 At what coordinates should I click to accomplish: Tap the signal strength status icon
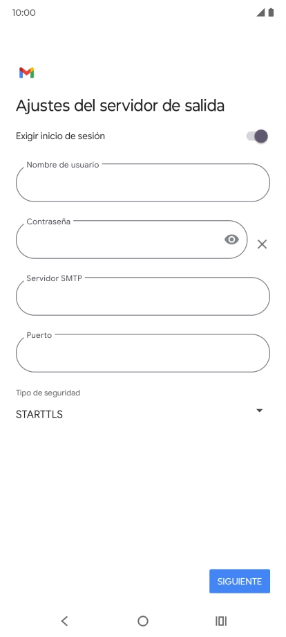(260, 12)
